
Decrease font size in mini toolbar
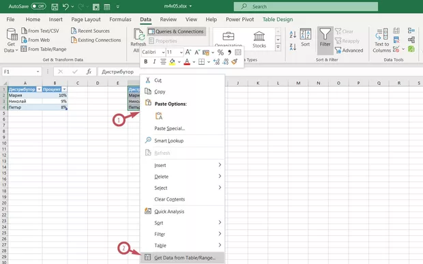[197, 52]
